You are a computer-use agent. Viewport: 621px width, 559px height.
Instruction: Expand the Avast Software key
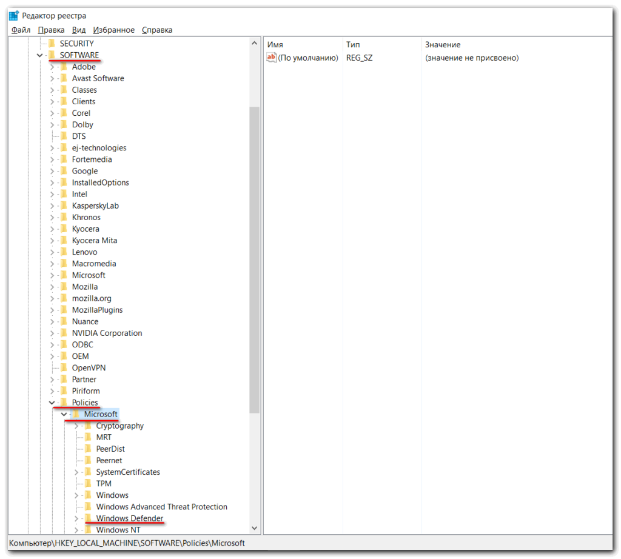pos(52,78)
